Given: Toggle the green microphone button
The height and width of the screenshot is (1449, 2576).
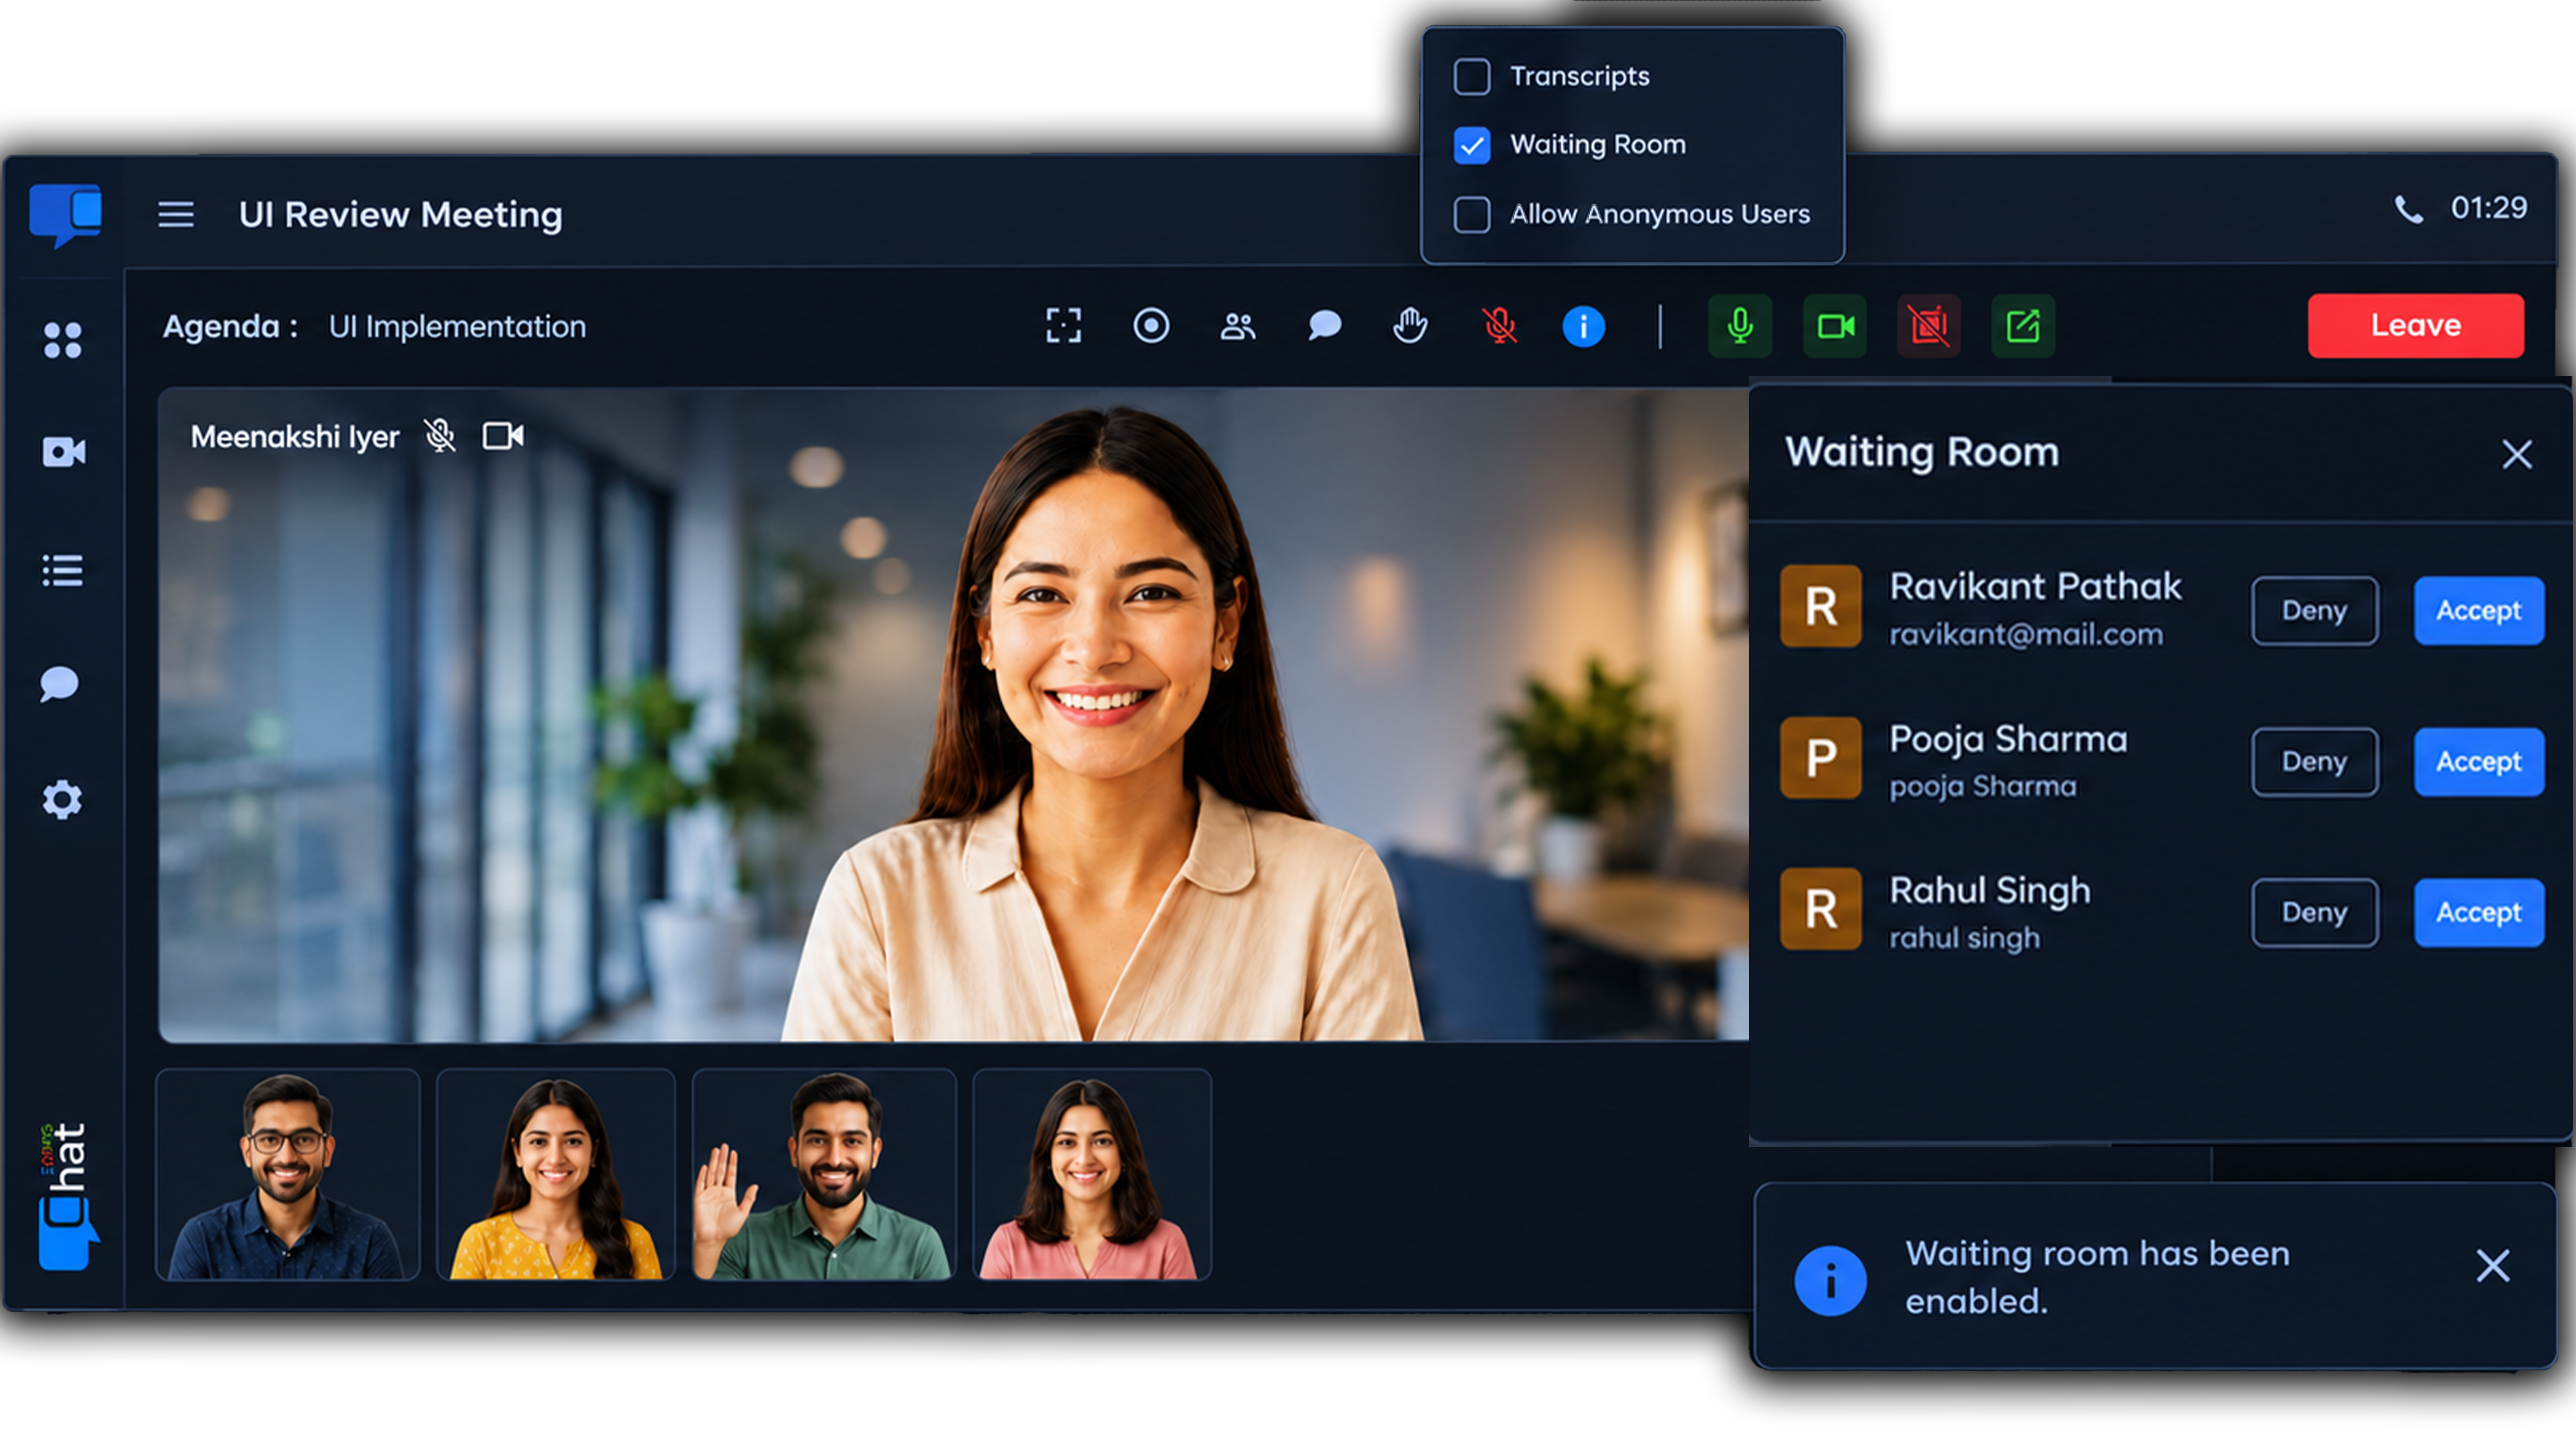Looking at the screenshot, I should [1740, 326].
